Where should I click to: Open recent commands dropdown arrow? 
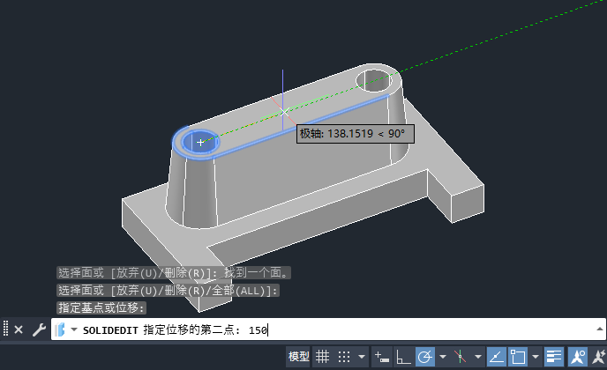(x=73, y=329)
